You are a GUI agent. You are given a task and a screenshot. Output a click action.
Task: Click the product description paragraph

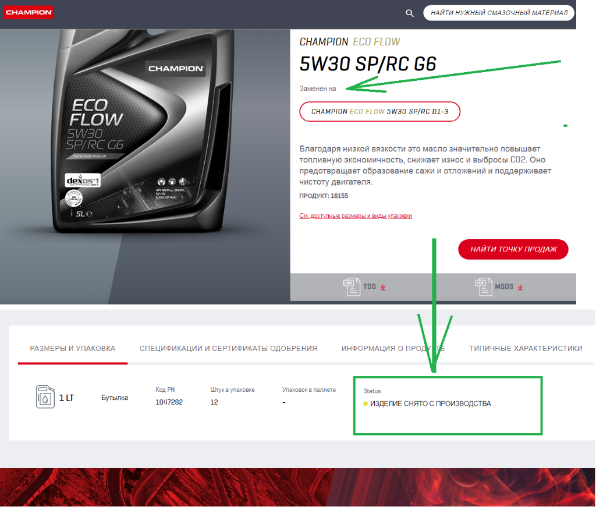(425, 165)
